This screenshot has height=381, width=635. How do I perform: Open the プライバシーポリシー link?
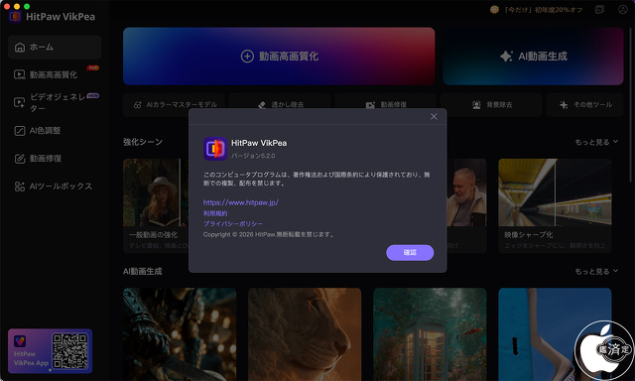pos(233,223)
